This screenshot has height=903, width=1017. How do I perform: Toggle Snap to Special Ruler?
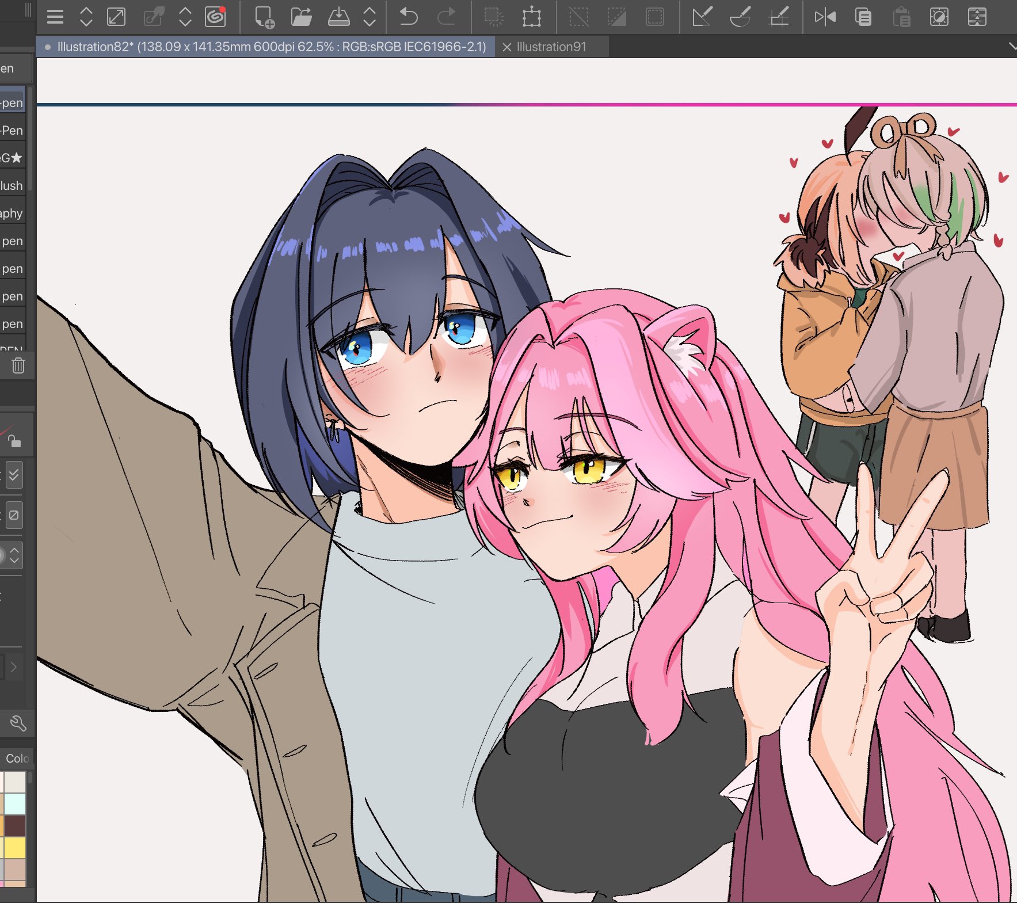click(x=740, y=17)
